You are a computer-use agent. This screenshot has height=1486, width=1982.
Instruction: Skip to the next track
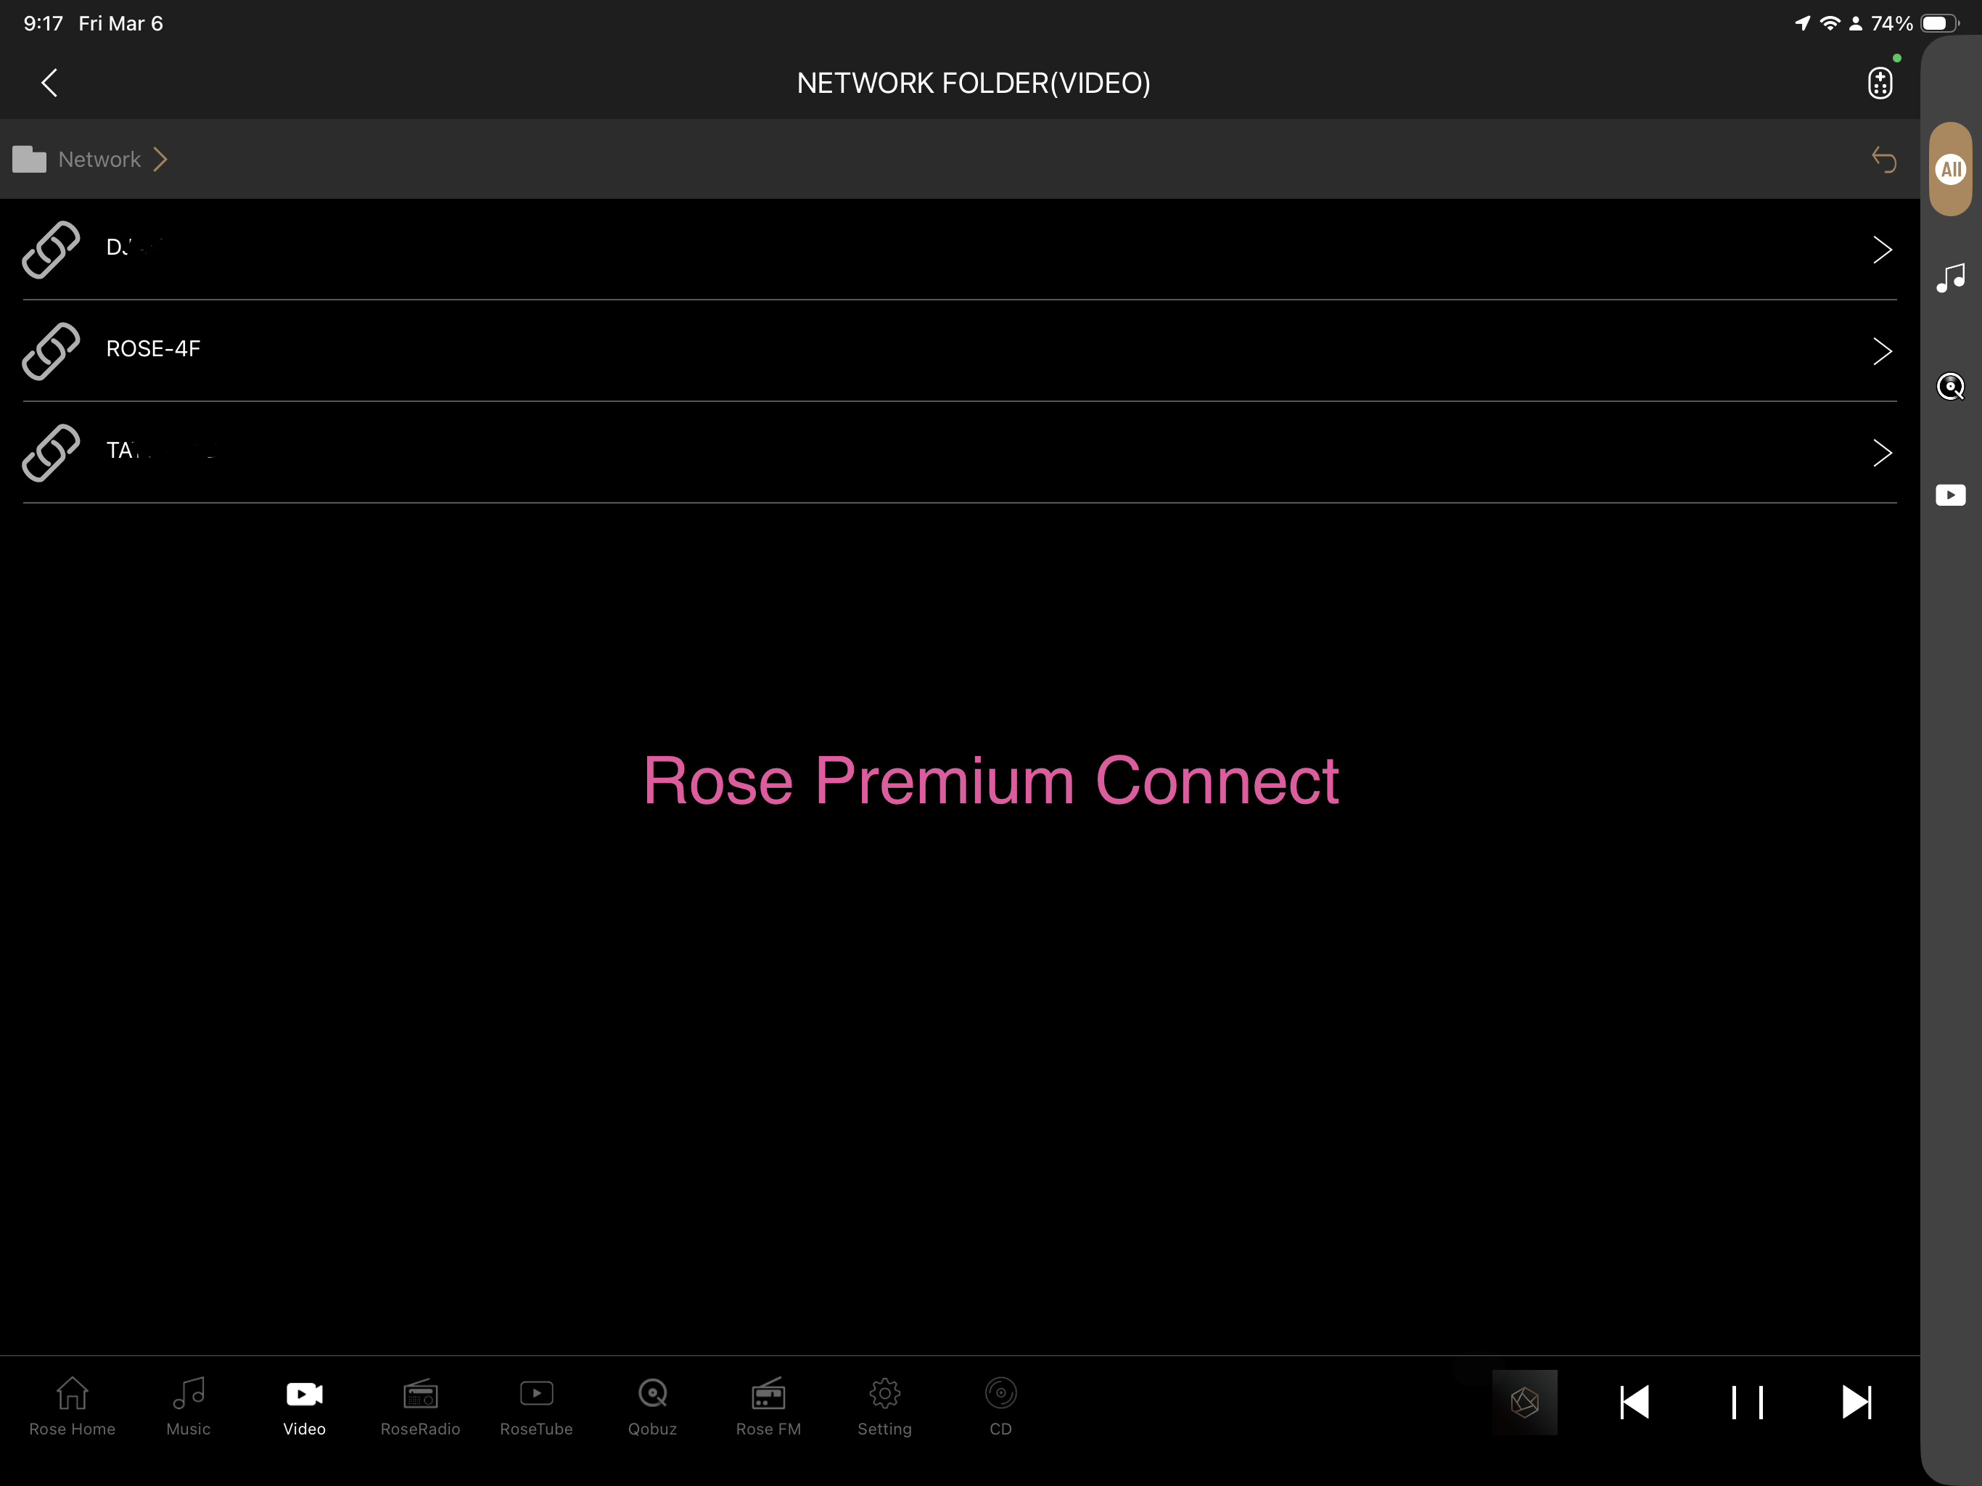coord(1856,1402)
